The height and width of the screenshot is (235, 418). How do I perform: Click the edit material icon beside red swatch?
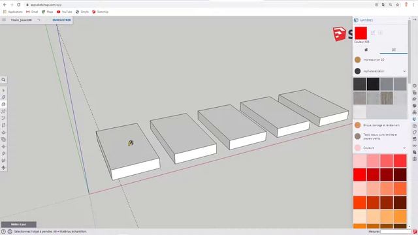(373, 33)
